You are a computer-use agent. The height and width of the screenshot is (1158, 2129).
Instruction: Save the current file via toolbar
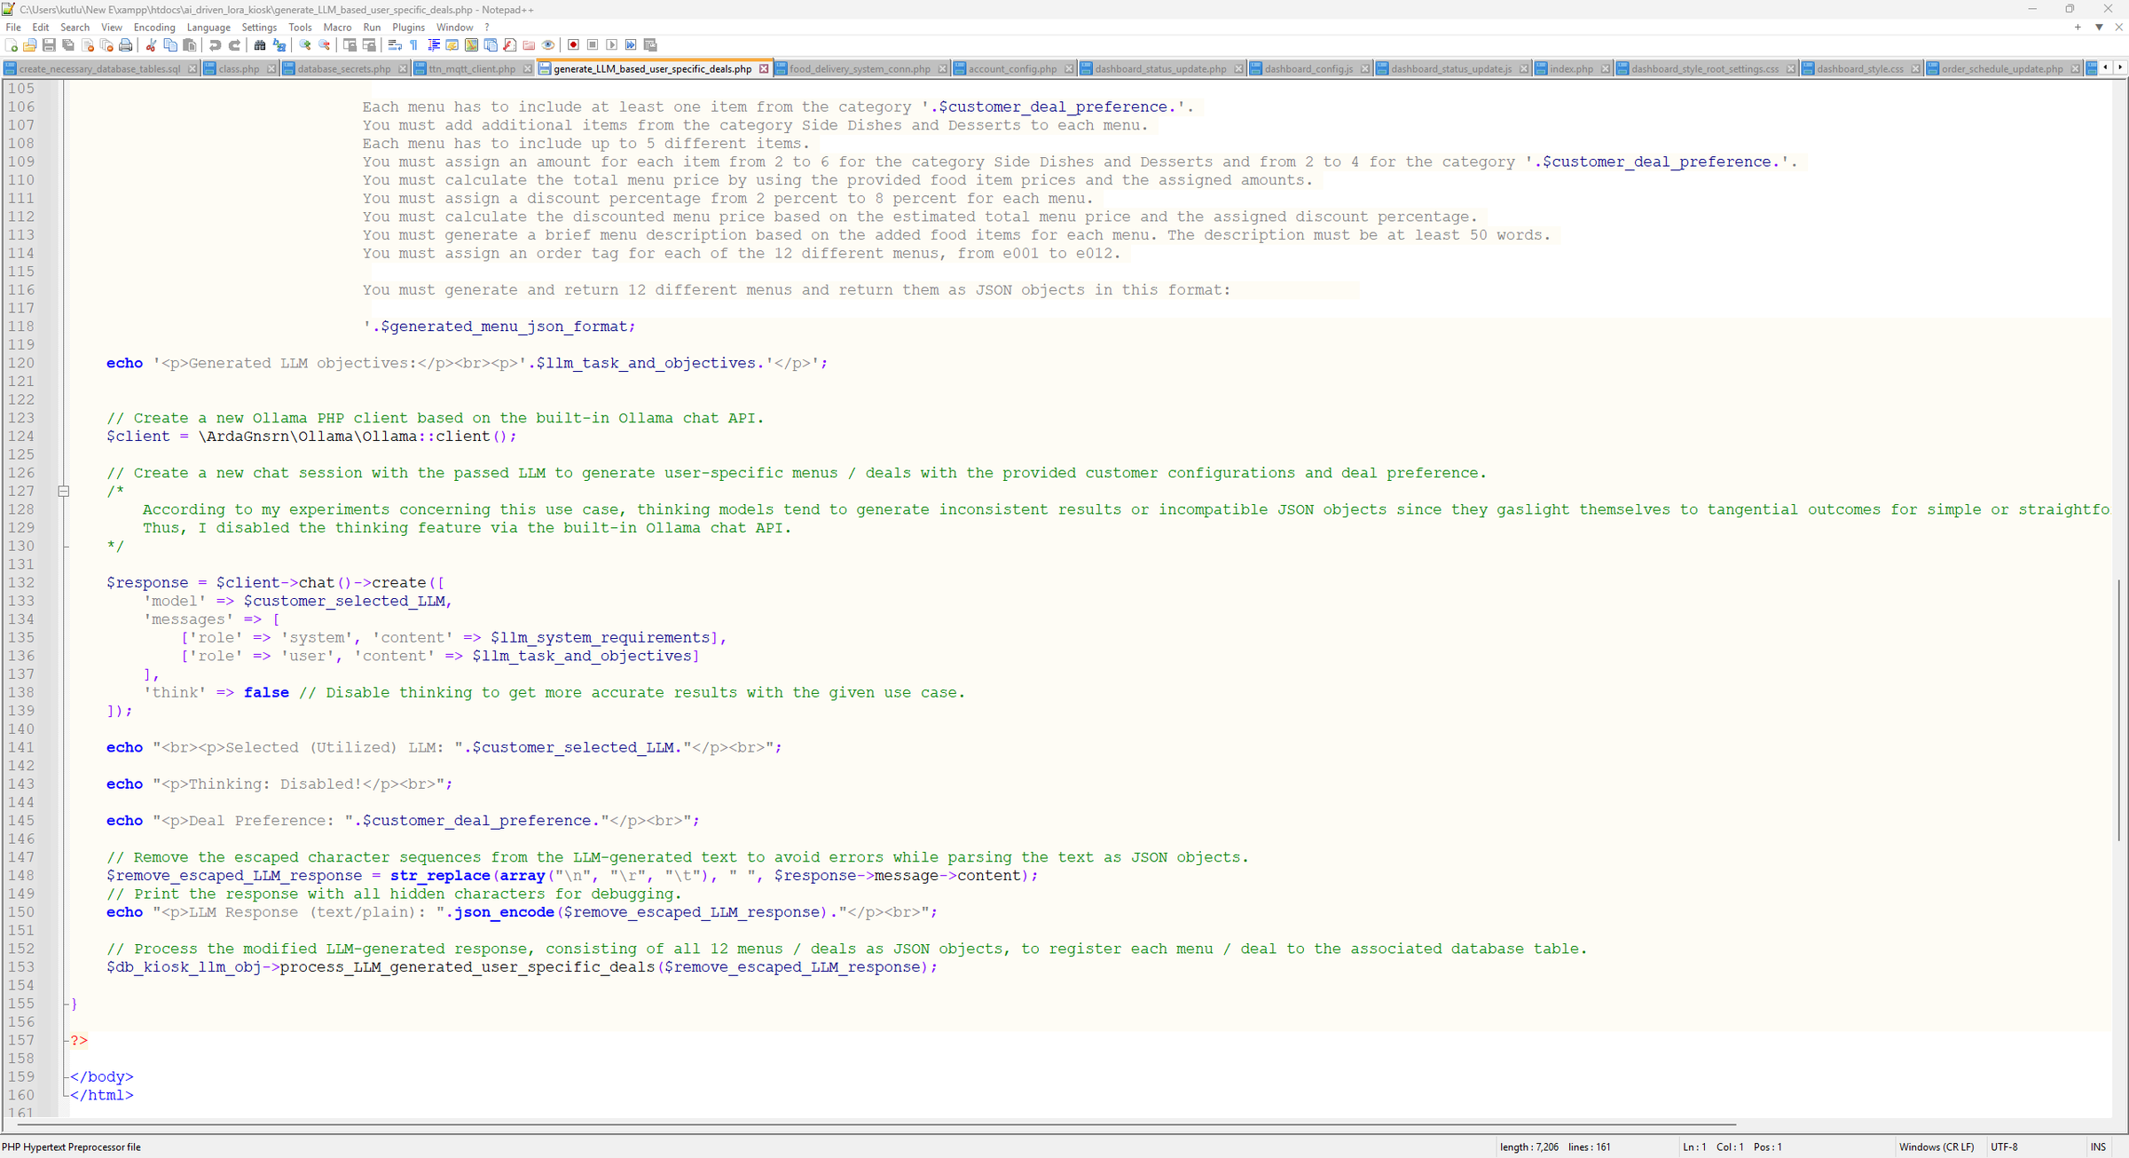pos(49,45)
